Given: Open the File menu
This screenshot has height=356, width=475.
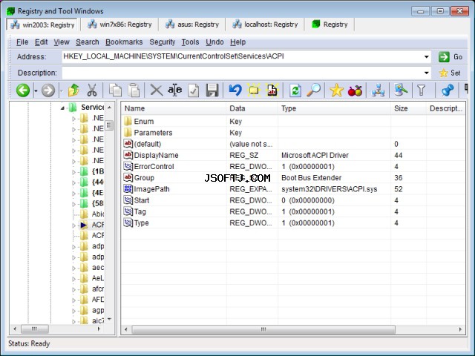Looking at the screenshot, I should click(x=22, y=42).
